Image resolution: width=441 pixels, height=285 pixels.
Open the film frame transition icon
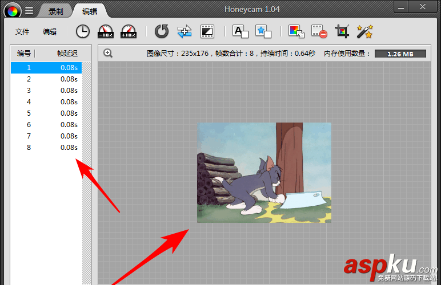pyautogui.click(x=207, y=31)
